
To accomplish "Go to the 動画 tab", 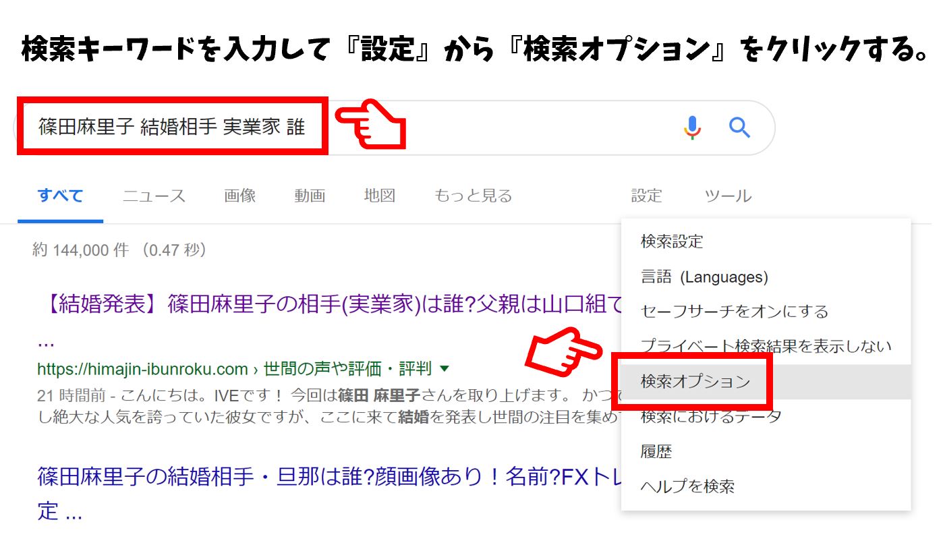I will 310,196.
